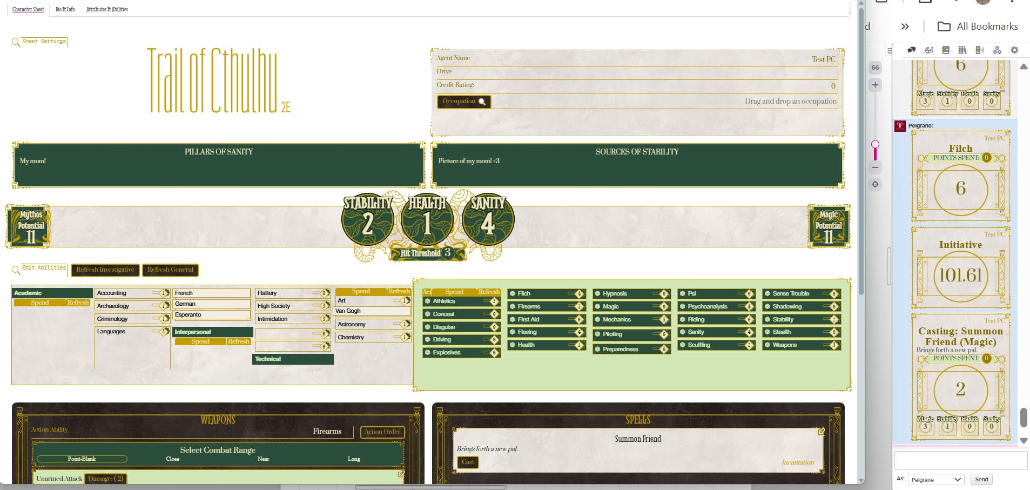Viewport: 1030px width, 490px height.
Task: Open My Settings gear icon in sidebar
Action: tap(1014, 50)
